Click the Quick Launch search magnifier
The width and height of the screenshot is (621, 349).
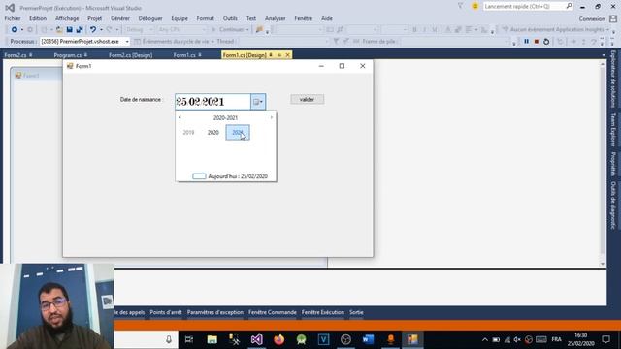coord(569,6)
